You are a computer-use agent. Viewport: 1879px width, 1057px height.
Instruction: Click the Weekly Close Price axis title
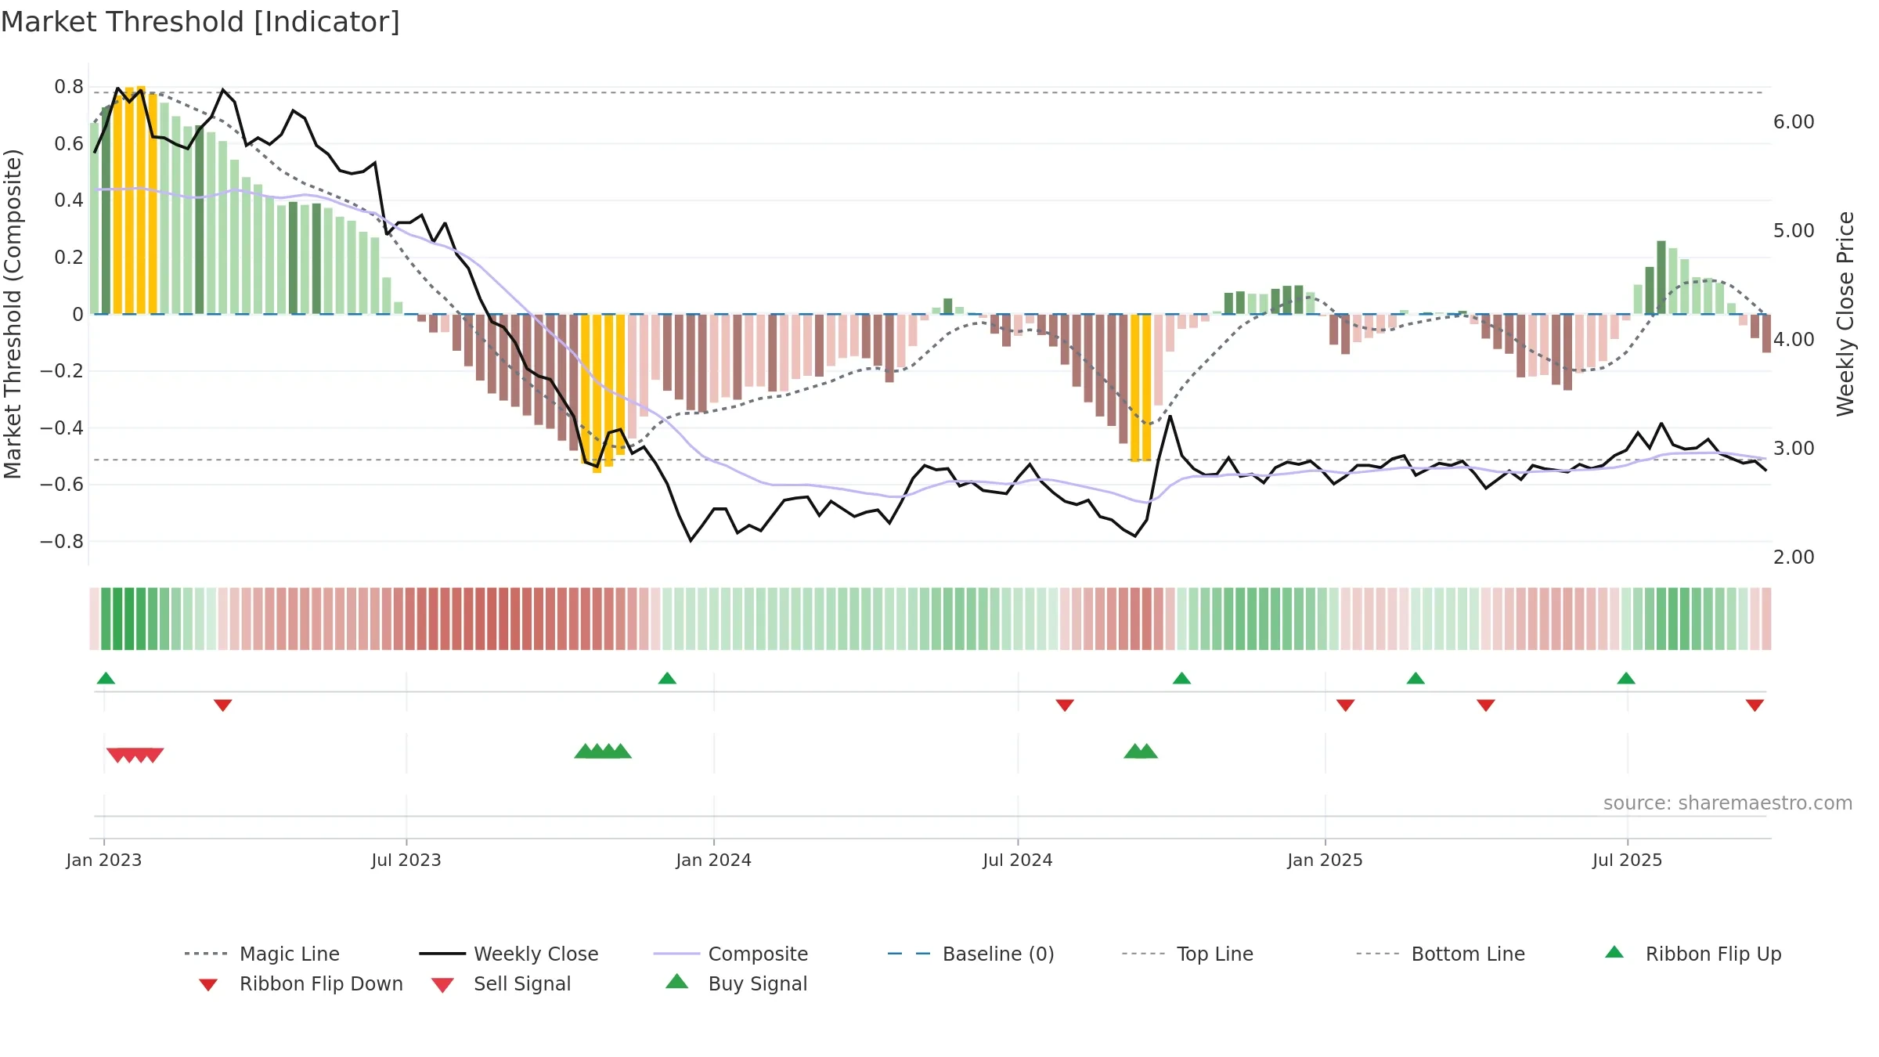1845,314
